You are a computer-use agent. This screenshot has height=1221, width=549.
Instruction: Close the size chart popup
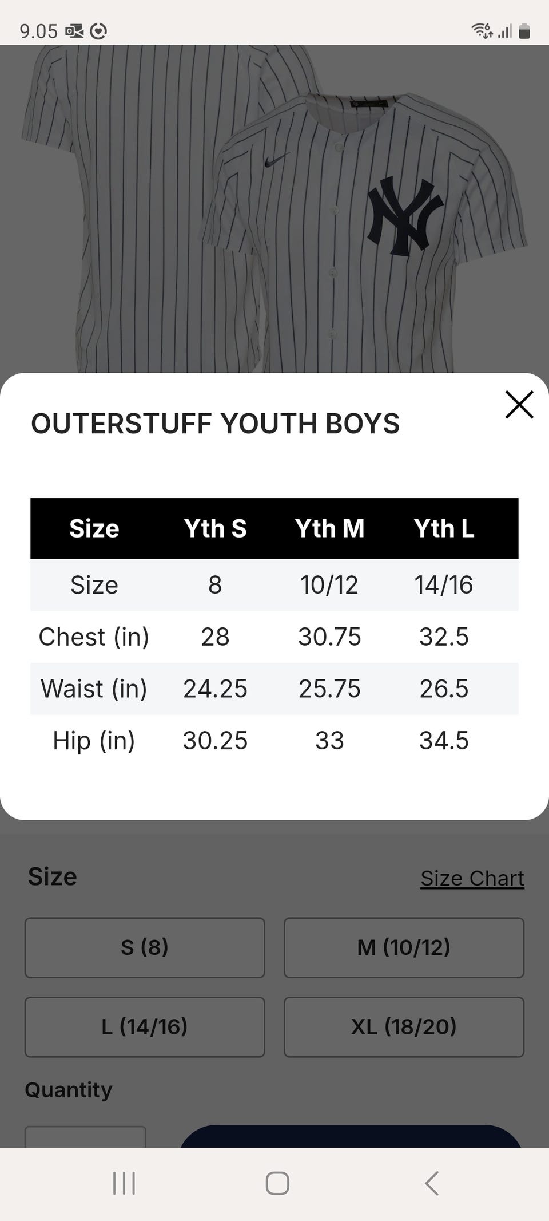(519, 405)
